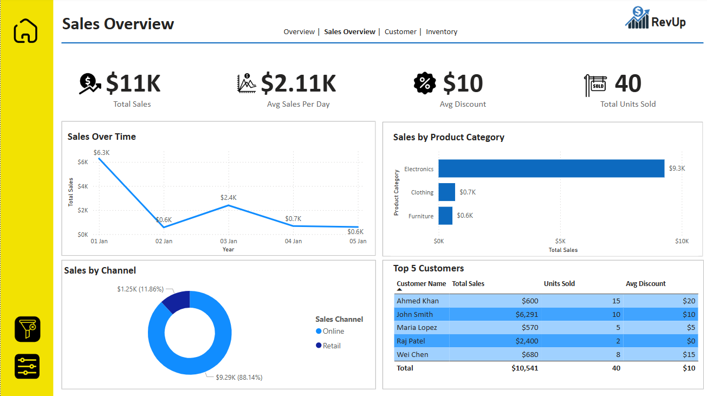707x396 pixels.
Task: Open the Overview page link
Action: coord(299,31)
